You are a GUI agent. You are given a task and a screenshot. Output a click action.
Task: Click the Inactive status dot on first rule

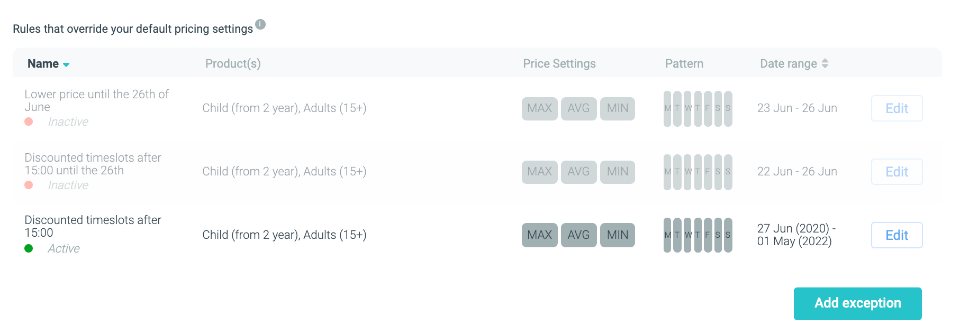(29, 122)
